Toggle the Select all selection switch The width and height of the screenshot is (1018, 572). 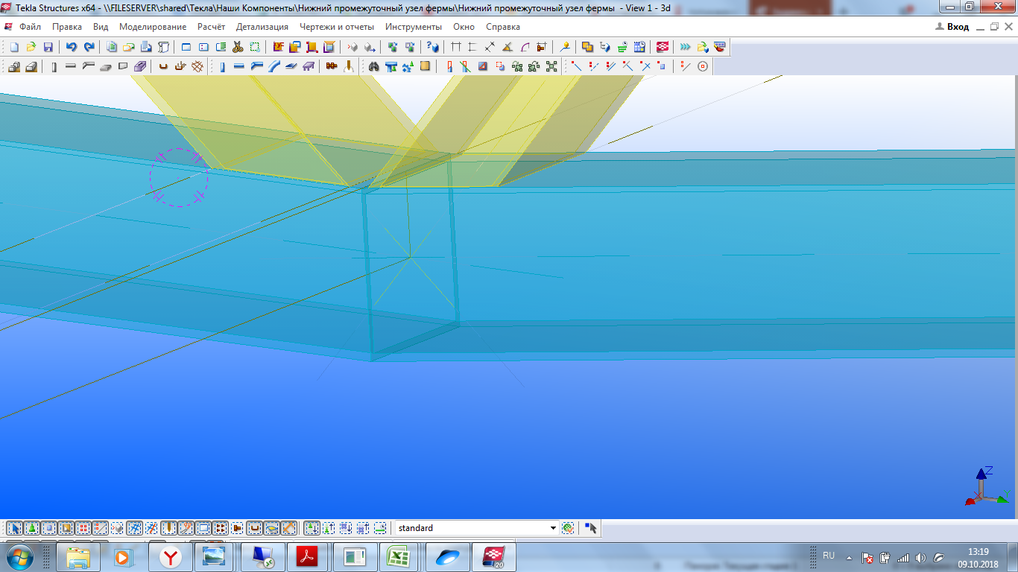click(x=13, y=528)
